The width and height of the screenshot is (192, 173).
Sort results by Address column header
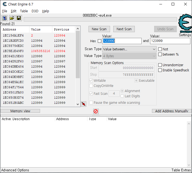pyautogui.click(x=15, y=29)
